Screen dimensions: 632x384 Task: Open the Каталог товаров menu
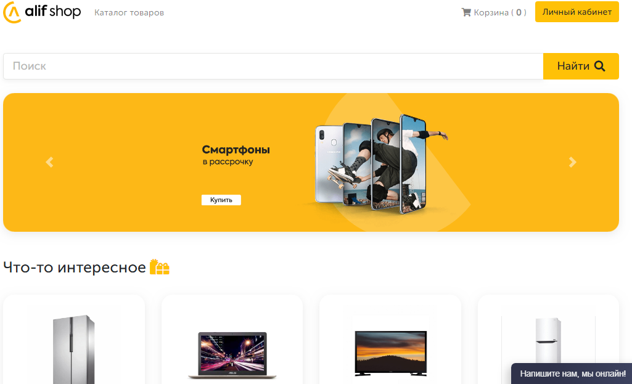click(x=129, y=12)
